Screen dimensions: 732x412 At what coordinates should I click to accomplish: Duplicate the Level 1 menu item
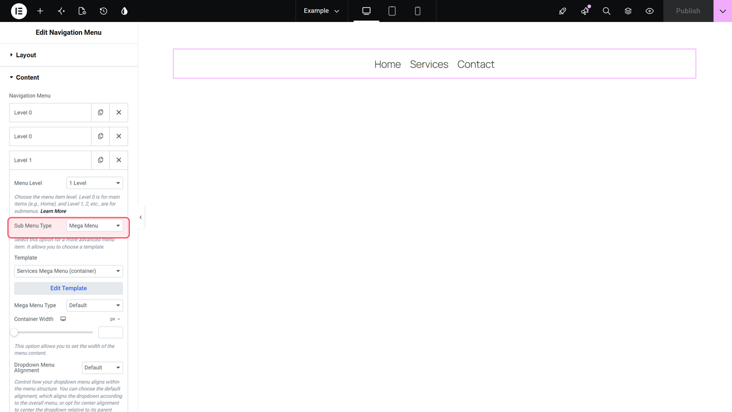click(x=101, y=160)
